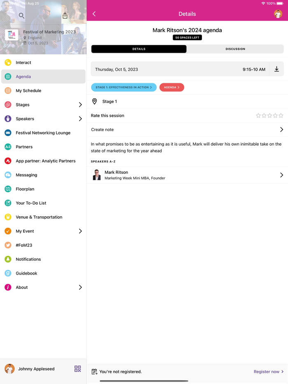Tap Stage 1: Effectiveness in Action tag
Screen dimensions: 288x384
pyautogui.click(x=124, y=87)
